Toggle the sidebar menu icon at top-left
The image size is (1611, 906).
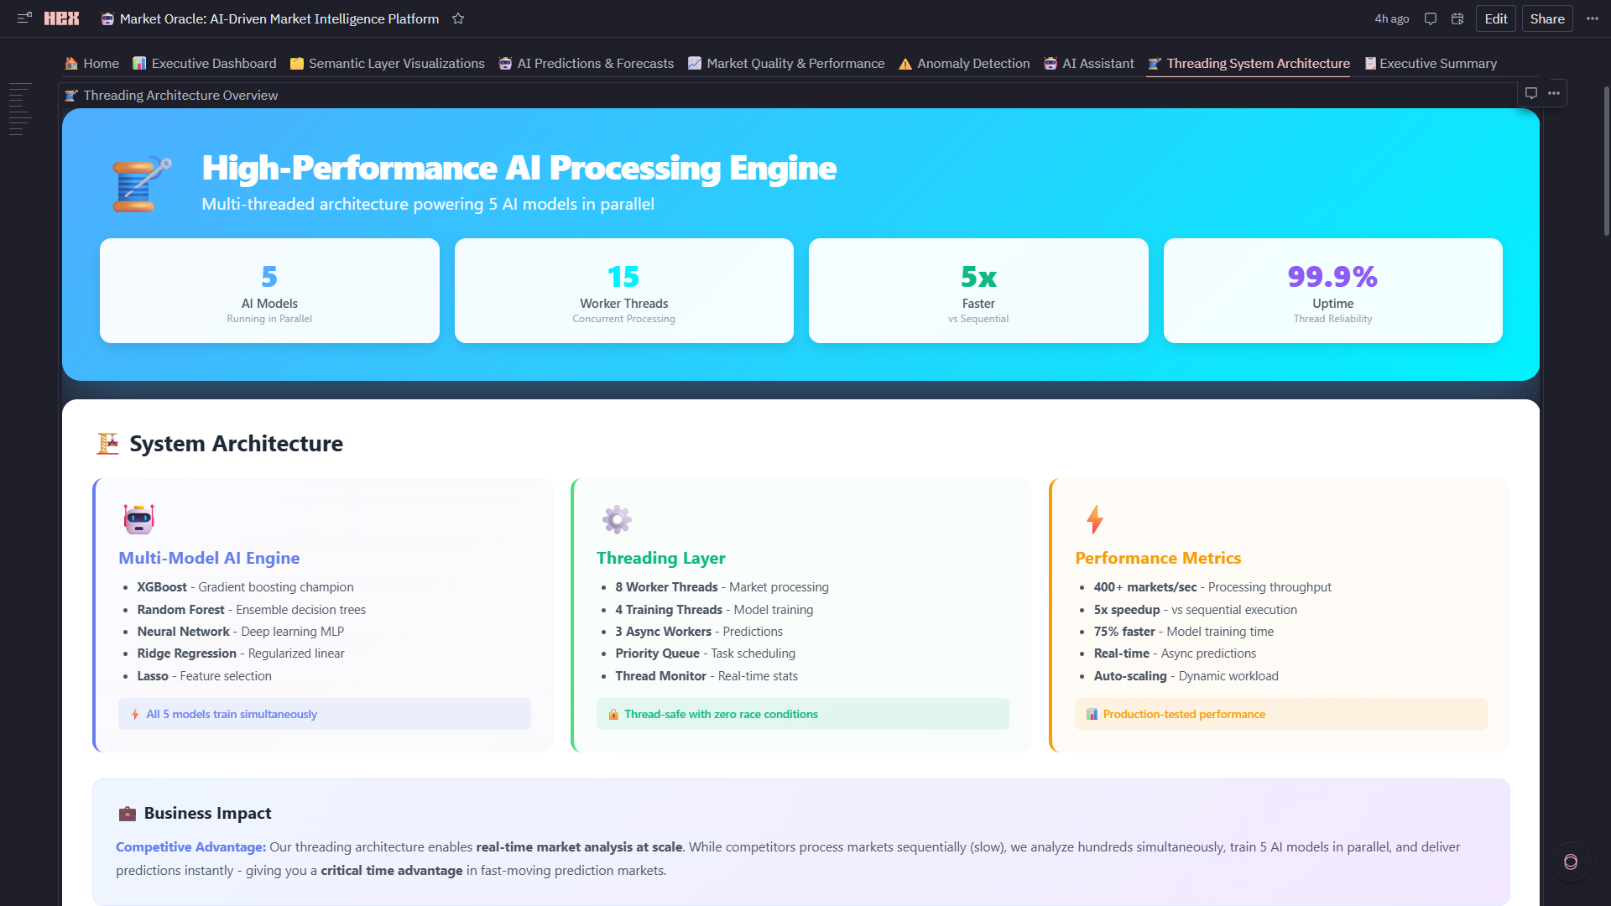[24, 18]
